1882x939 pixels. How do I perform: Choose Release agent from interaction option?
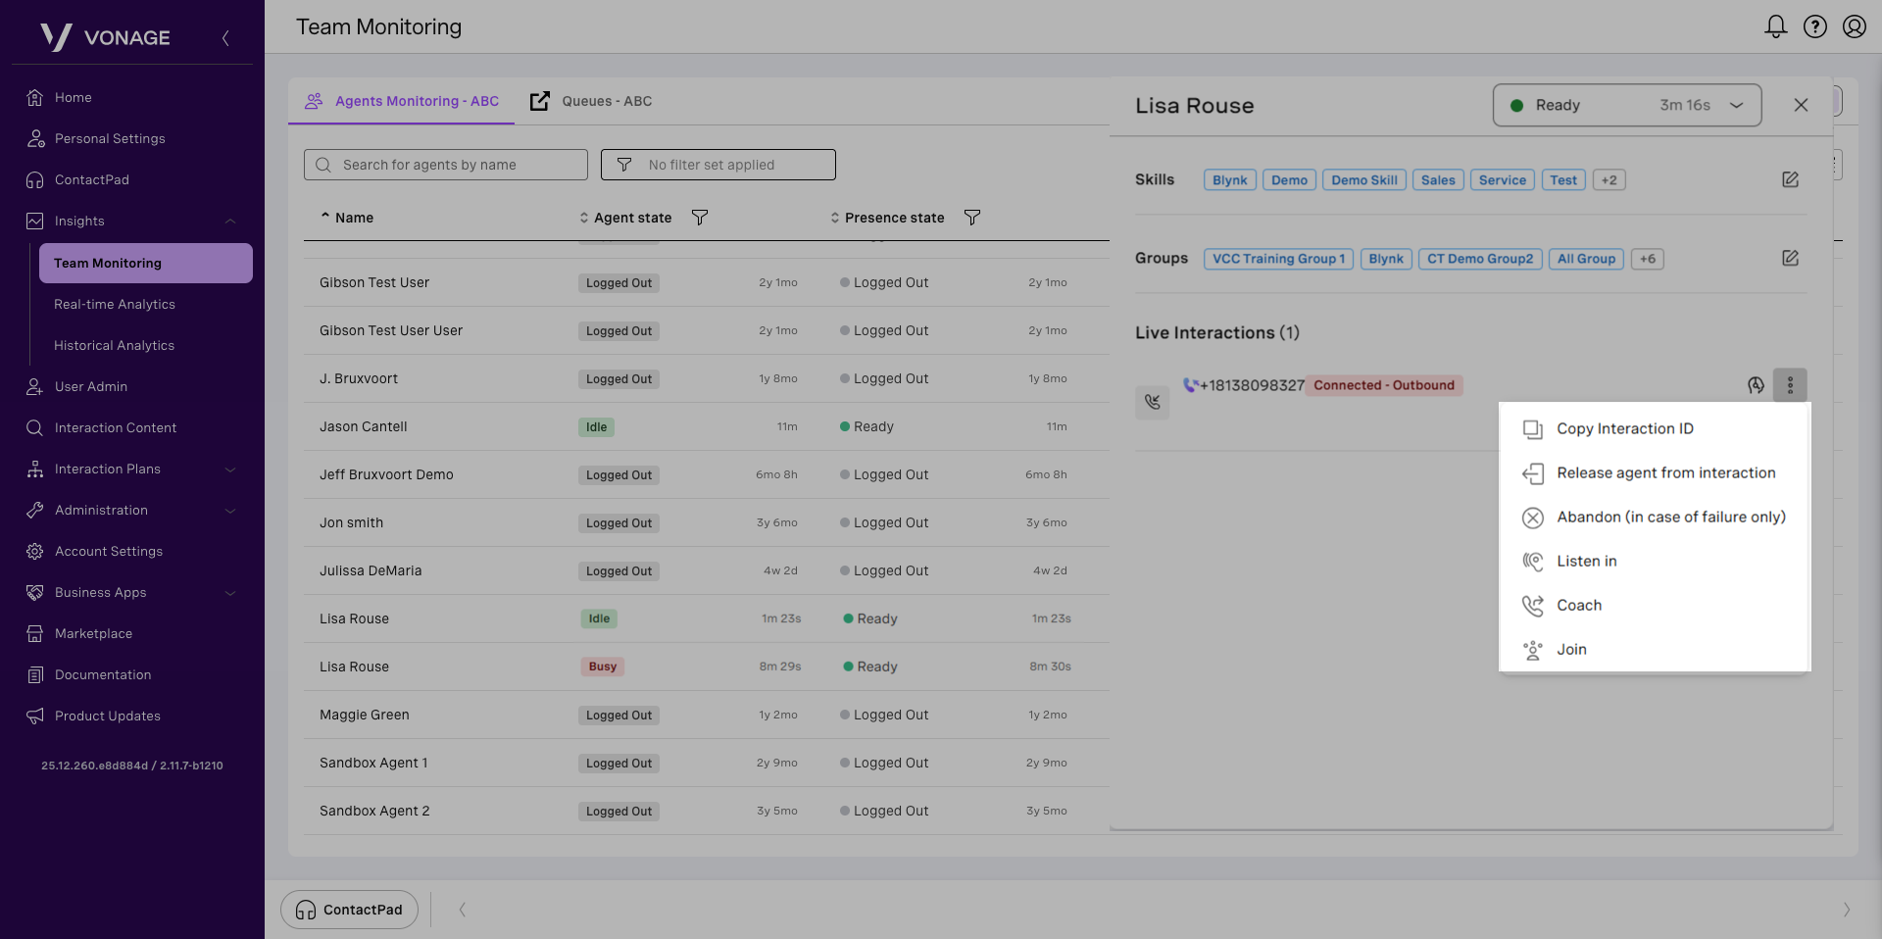click(x=1665, y=472)
